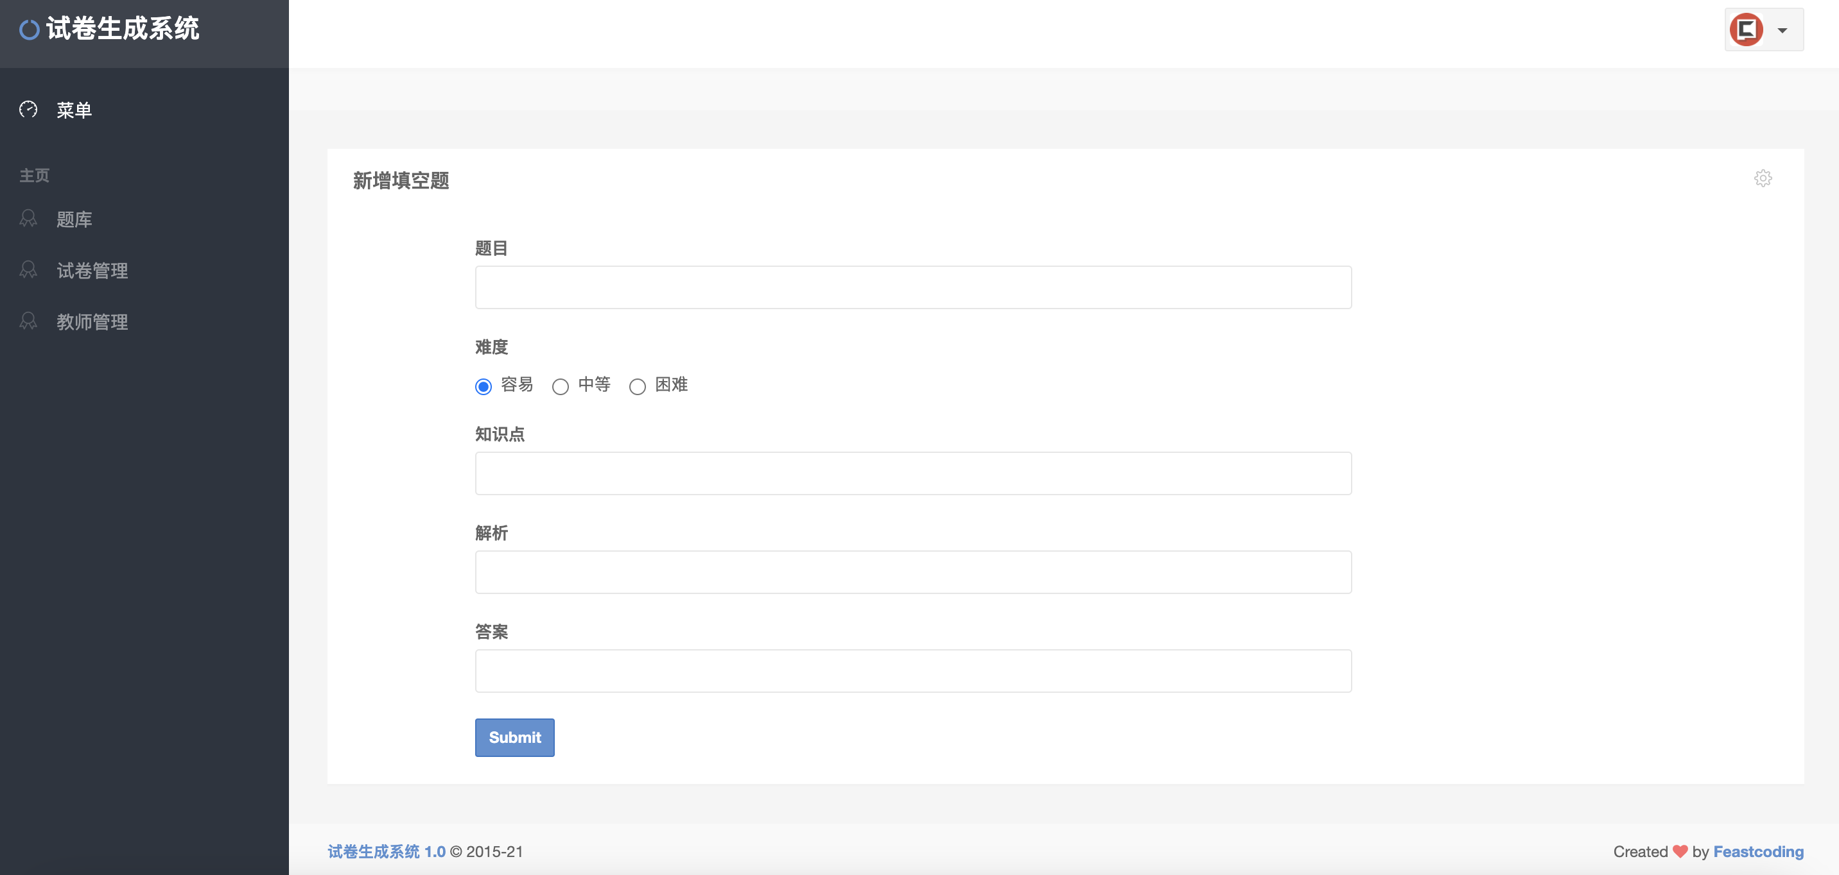Click the red heart icon in the footer

[1680, 851]
